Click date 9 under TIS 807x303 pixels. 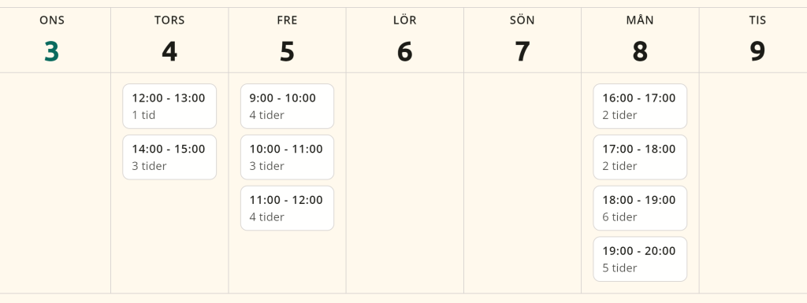[757, 51]
